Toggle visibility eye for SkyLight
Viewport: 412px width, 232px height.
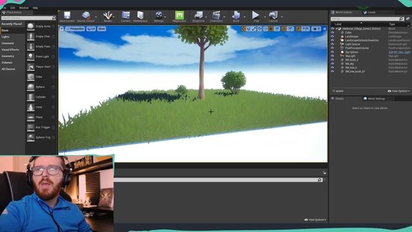pyautogui.click(x=332, y=56)
